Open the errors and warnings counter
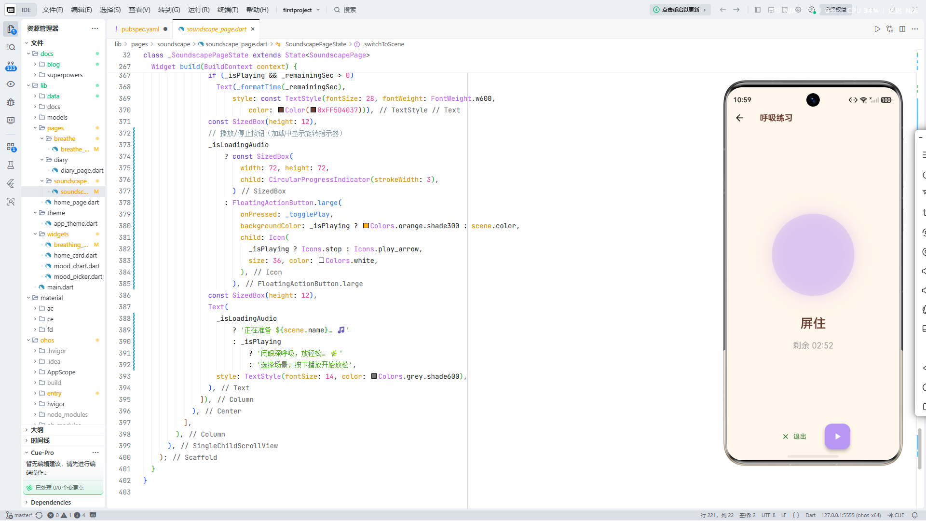This screenshot has height=521, width=926. [66, 515]
